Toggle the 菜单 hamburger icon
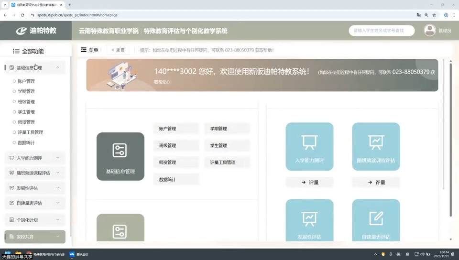 pyautogui.click(x=84, y=50)
